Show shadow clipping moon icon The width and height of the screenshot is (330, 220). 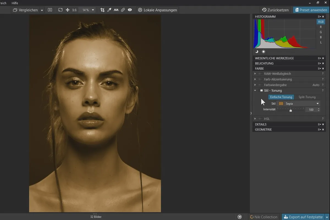tap(257, 51)
